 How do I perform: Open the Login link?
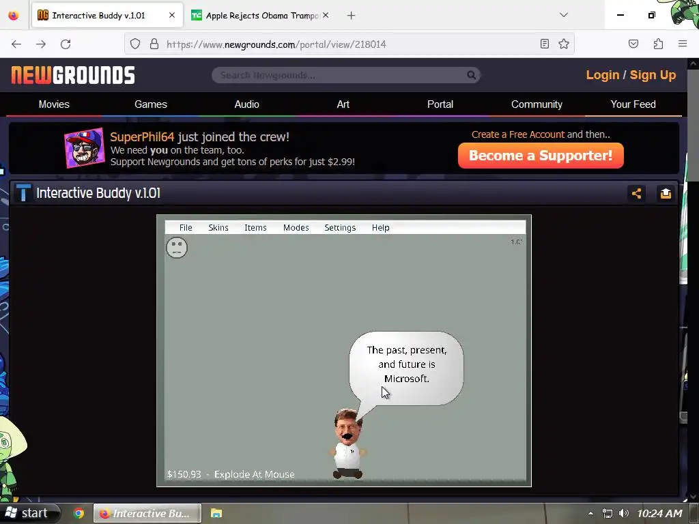[602, 75]
